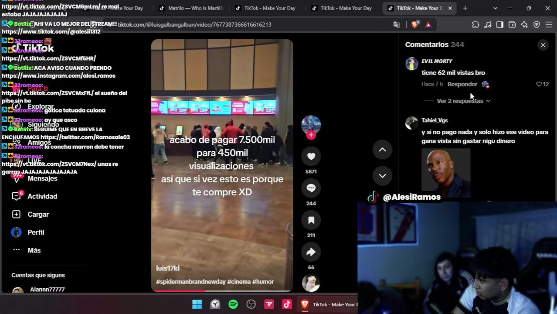Click the spinning music disc icon
This screenshot has width=557, height=314.
click(311, 283)
